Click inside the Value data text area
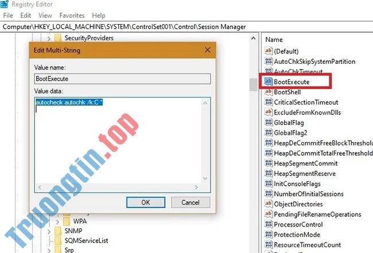 pyautogui.click(x=118, y=141)
